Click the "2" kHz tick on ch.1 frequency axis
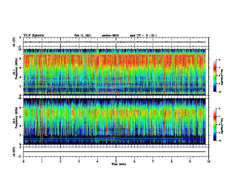The image size is (235, 181). click(21, 86)
